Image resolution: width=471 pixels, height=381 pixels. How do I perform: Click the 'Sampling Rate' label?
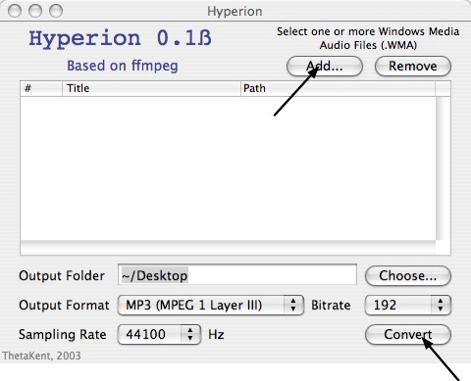pyautogui.click(x=63, y=335)
